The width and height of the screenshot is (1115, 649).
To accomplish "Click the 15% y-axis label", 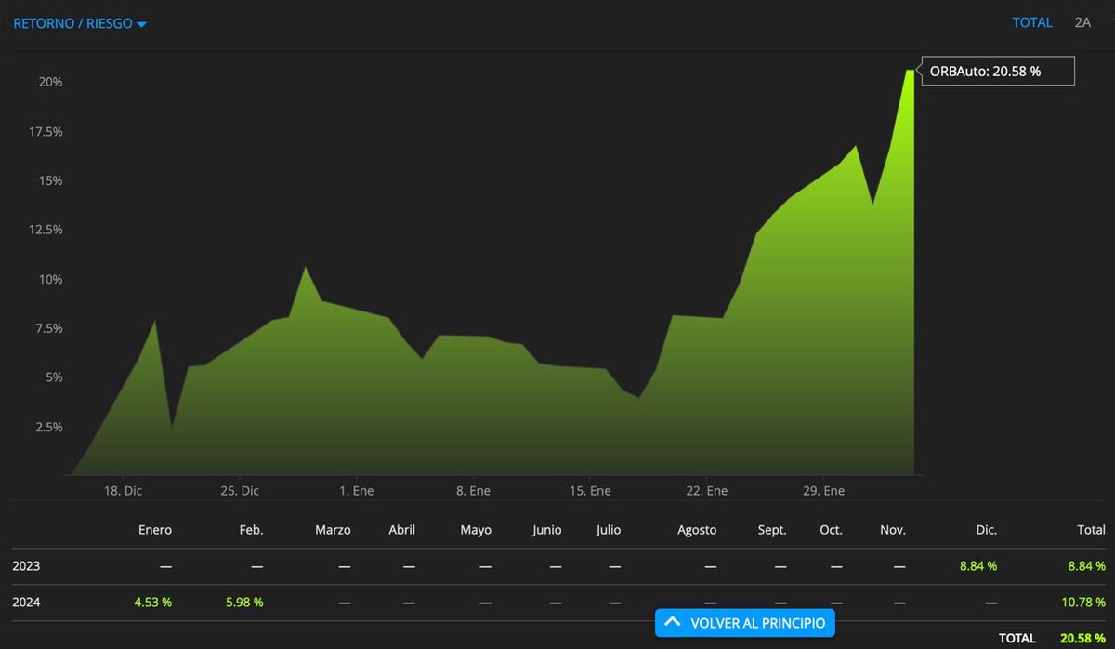I will (x=50, y=180).
